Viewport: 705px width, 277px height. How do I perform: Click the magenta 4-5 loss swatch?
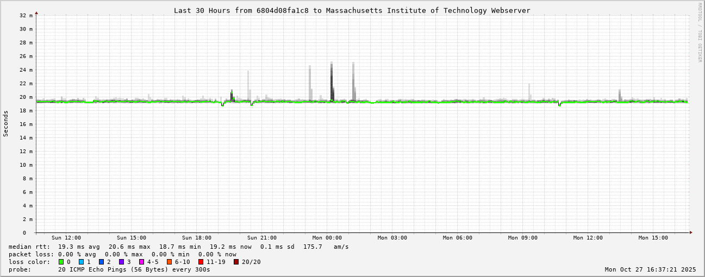pos(142,262)
